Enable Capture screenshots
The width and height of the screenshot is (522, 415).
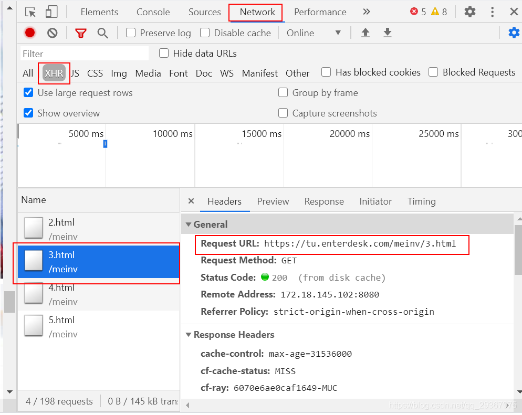click(x=283, y=113)
